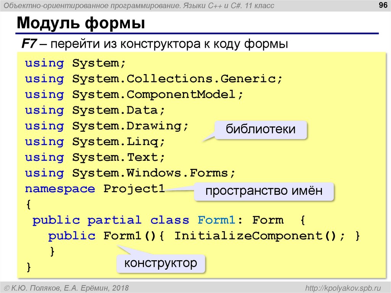Click the line "using System.Text;"

click(x=95, y=158)
